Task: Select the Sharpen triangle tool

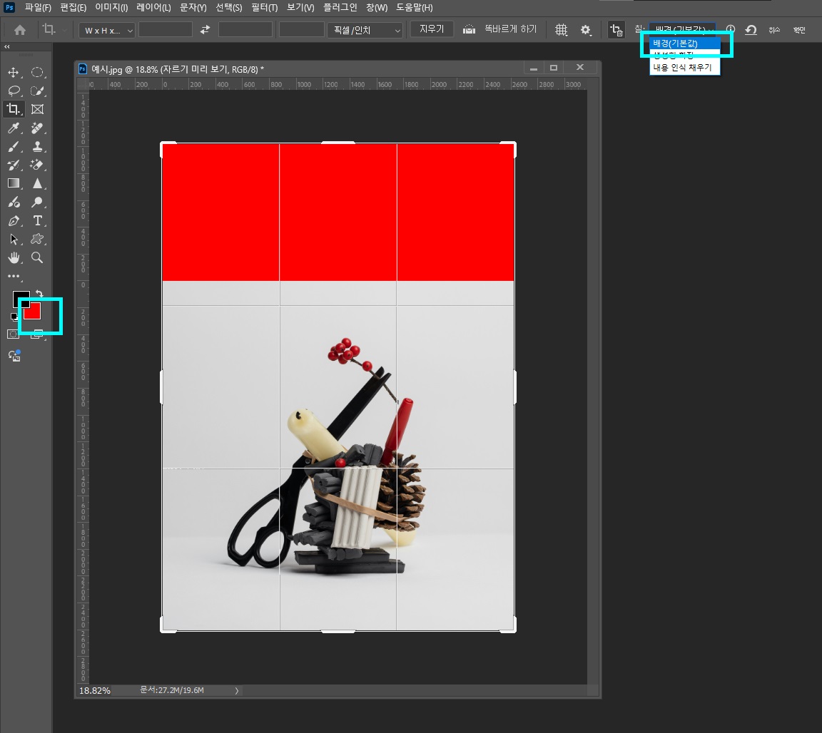Action: pyautogui.click(x=37, y=183)
